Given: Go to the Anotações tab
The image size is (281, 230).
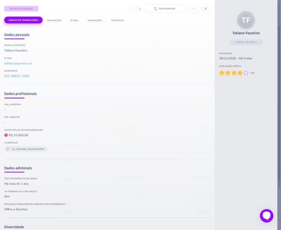Looking at the screenshot, I should click(x=95, y=20).
